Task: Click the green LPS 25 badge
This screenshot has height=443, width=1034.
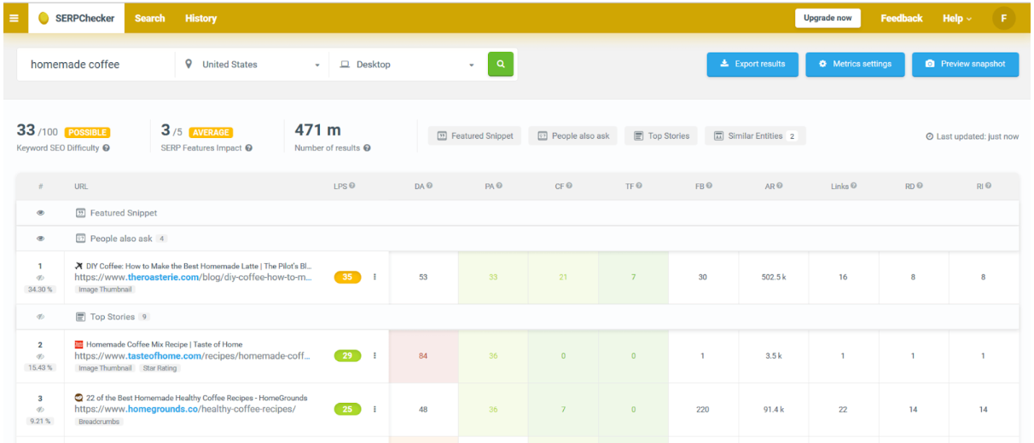Action: pos(347,409)
